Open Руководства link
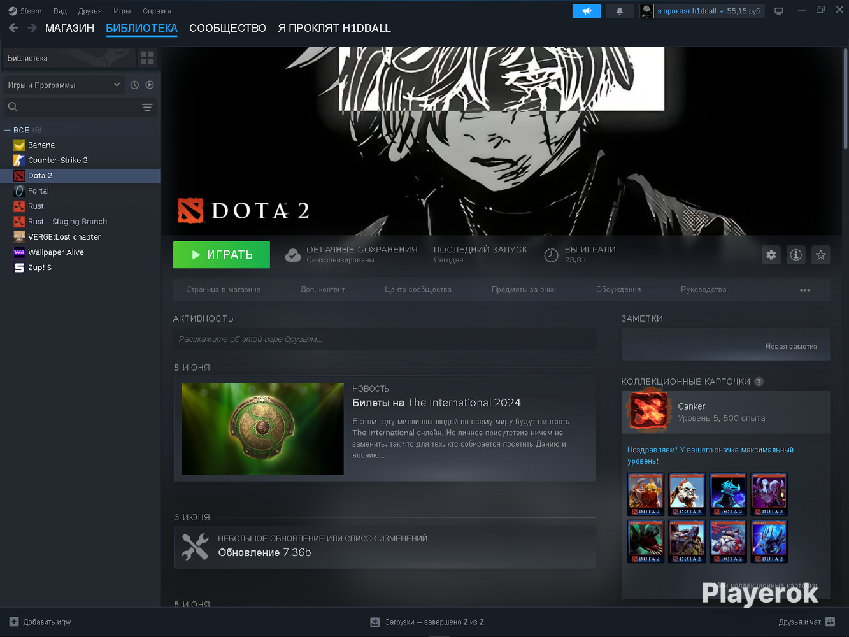849x637 pixels. (703, 289)
